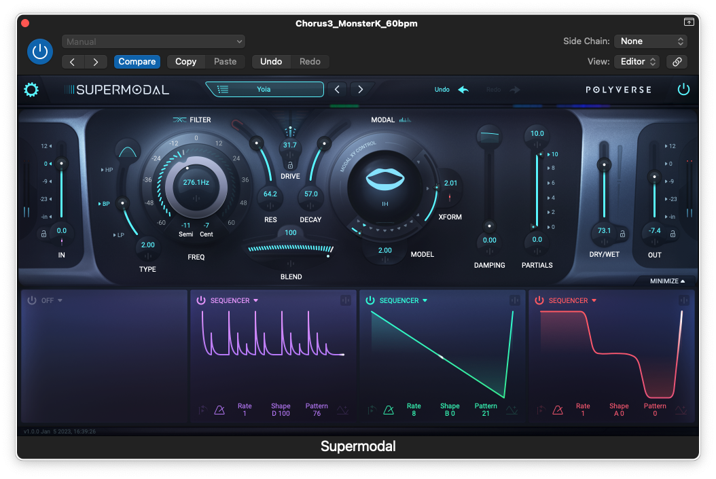Click the link chain icon button

(677, 61)
